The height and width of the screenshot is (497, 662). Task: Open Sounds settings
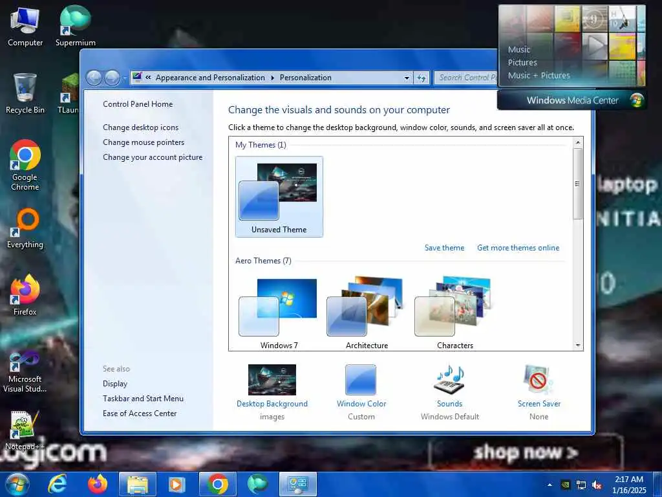pyautogui.click(x=450, y=392)
